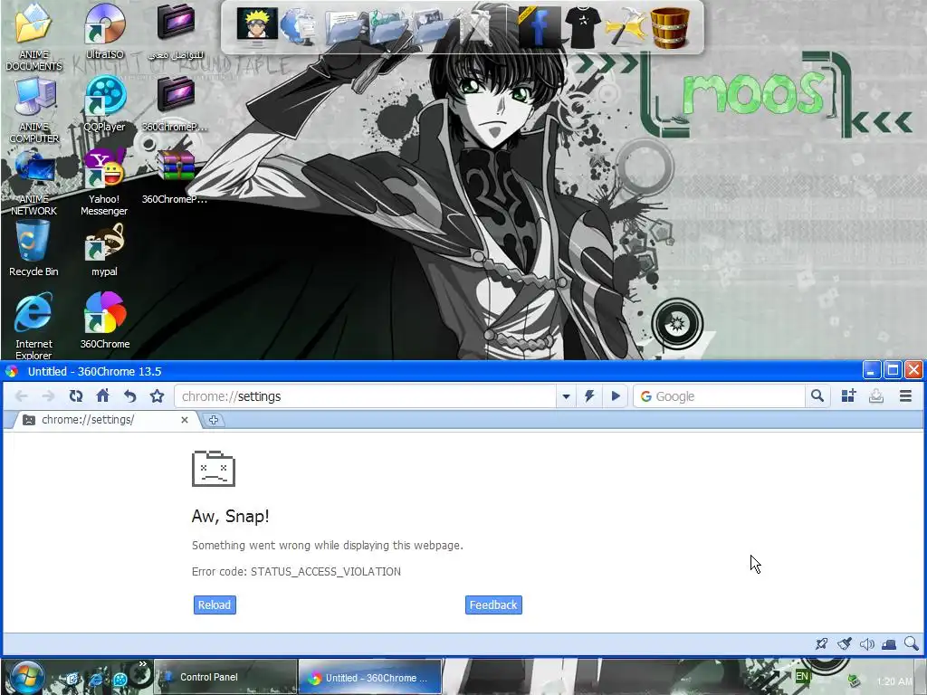Image resolution: width=927 pixels, height=695 pixels.
Task: Click the clean brush icon in status bar
Action: point(845,643)
